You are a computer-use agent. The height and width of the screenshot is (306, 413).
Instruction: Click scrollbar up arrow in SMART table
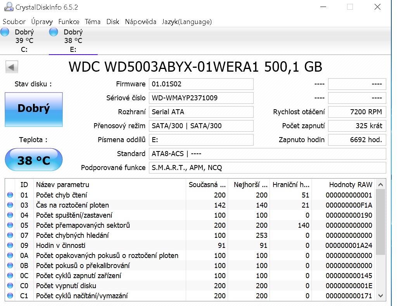[x=380, y=185]
